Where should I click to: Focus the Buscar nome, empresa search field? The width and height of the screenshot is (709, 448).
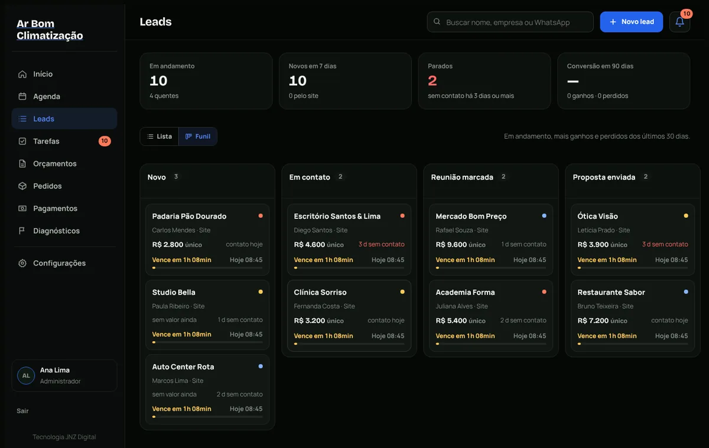pos(510,22)
